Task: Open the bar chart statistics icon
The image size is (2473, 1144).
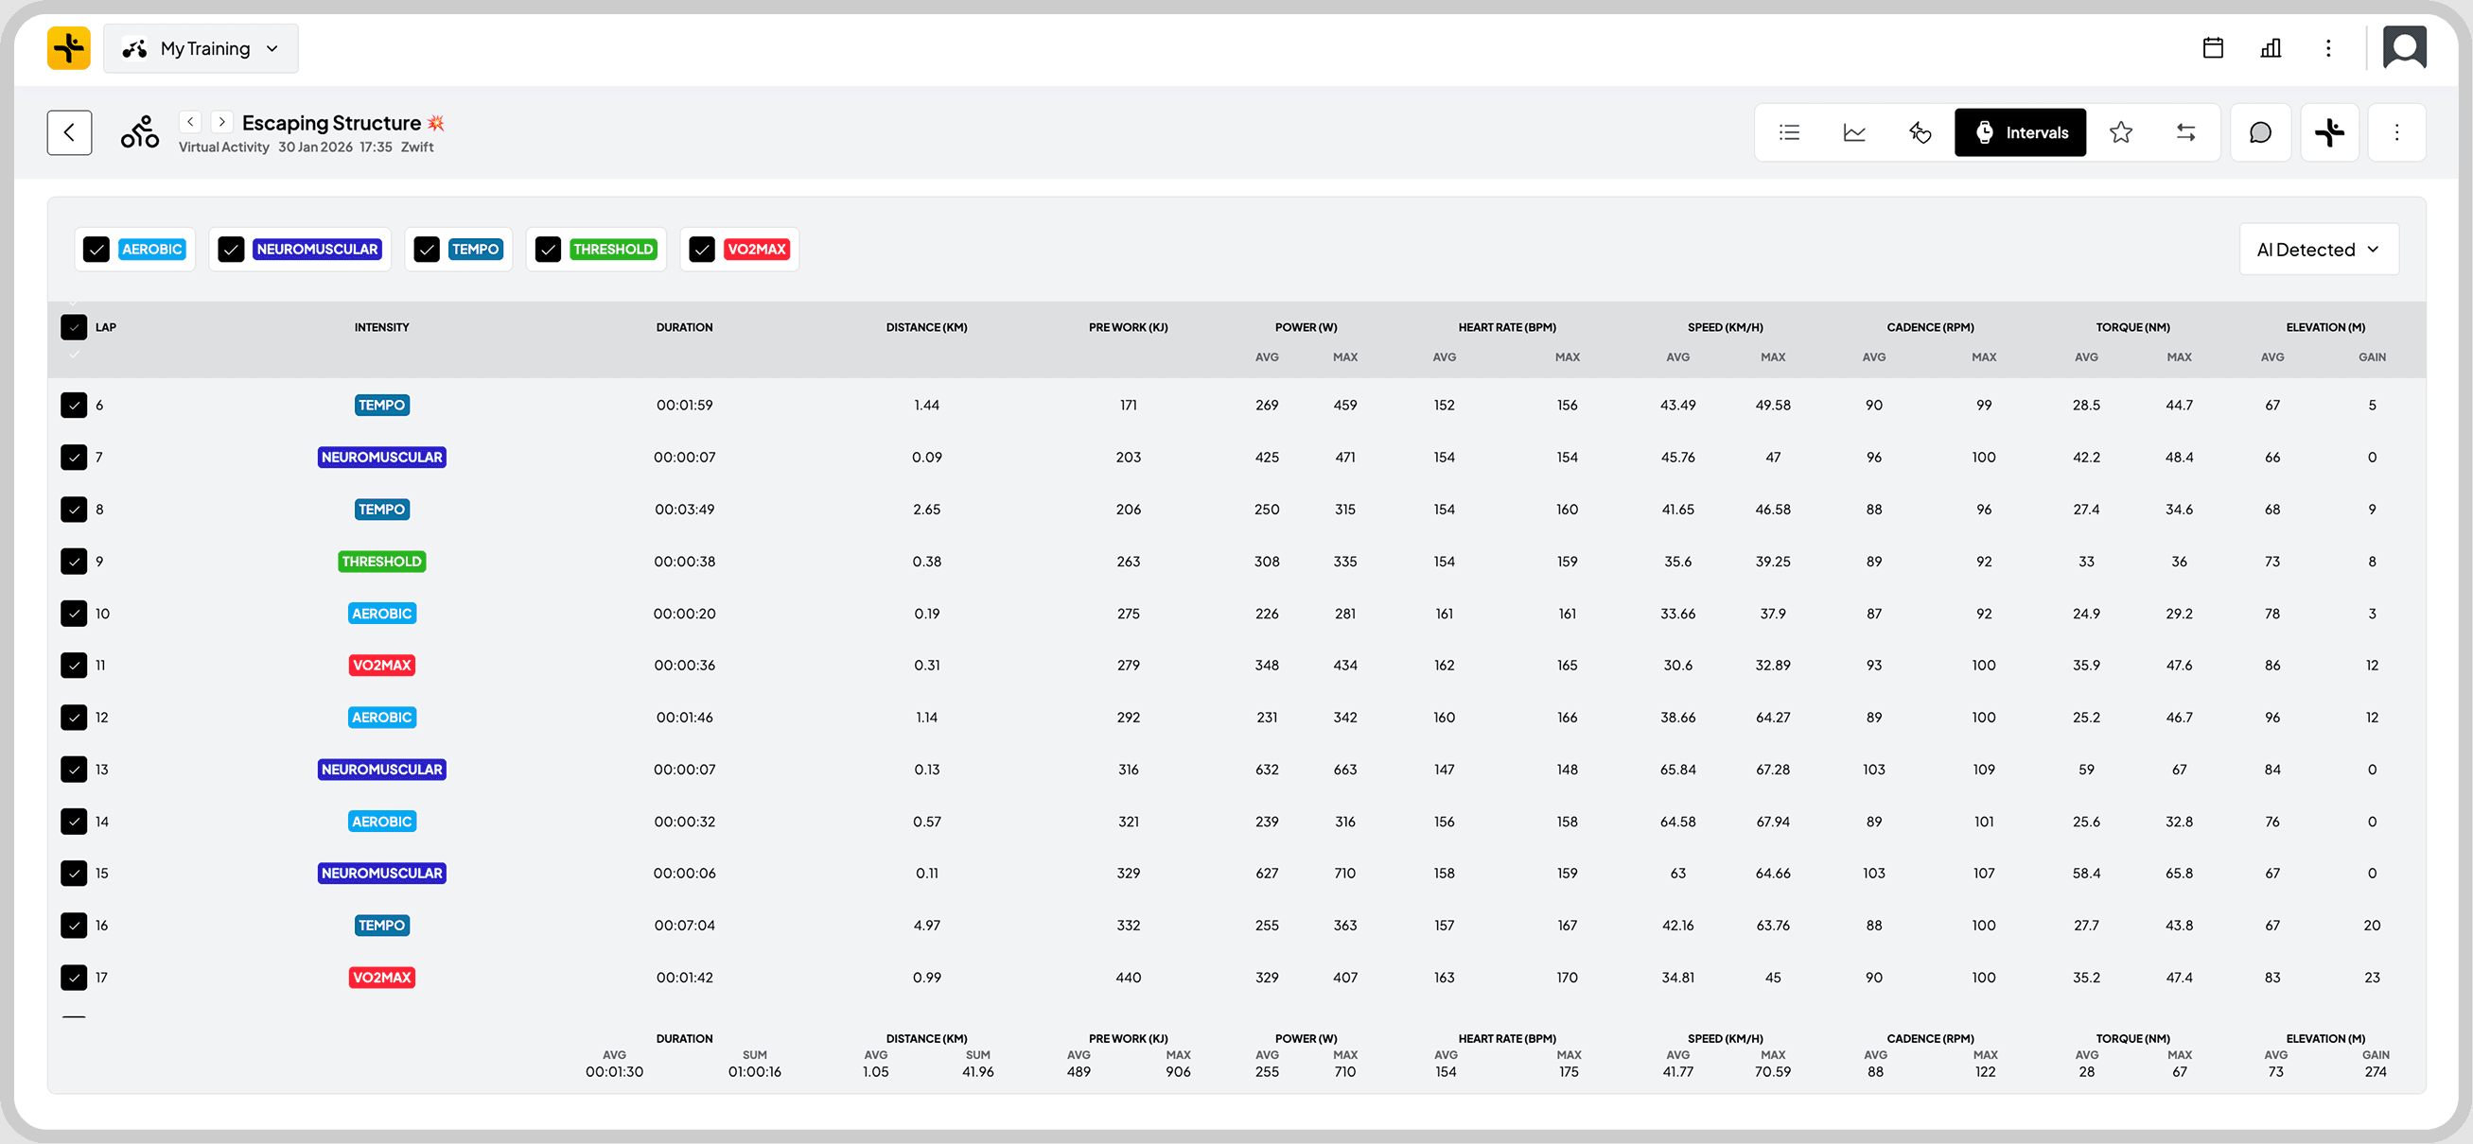Action: tap(2271, 48)
